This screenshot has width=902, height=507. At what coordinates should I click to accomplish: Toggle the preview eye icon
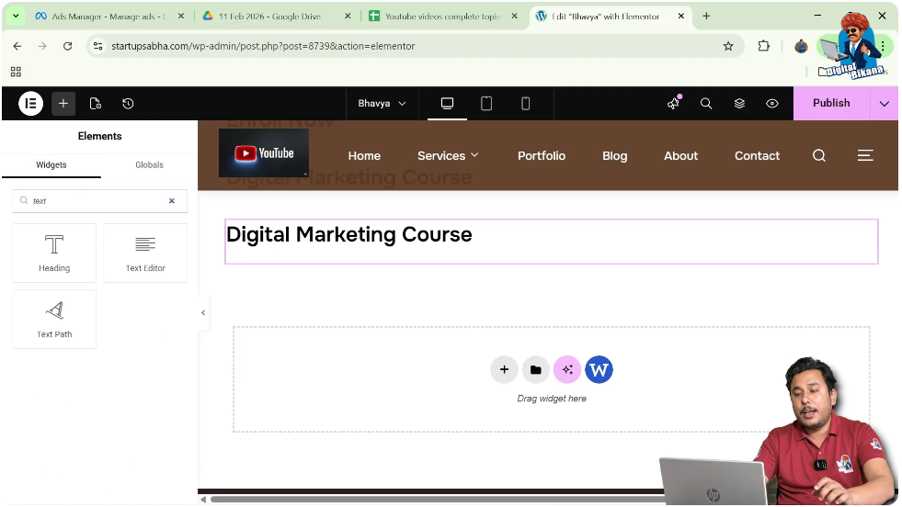[x=772, y=104]
